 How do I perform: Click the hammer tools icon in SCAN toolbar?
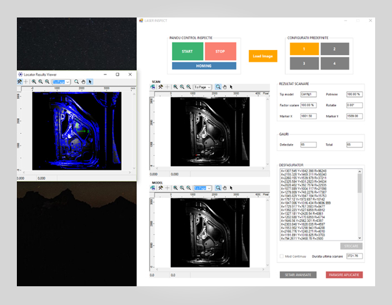tap(160, 87)
